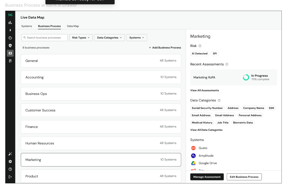This screenshot has width=294, height=190.
Task: Open View All Assessments link
Action: click(205, 91)
